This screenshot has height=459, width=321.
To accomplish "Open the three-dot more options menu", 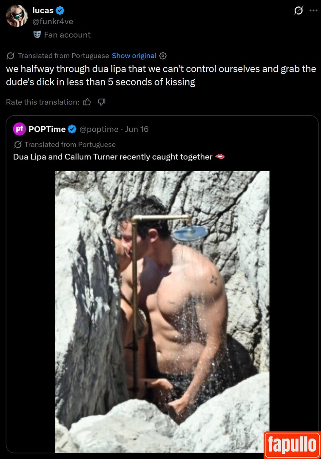I will tap(313, 11).
